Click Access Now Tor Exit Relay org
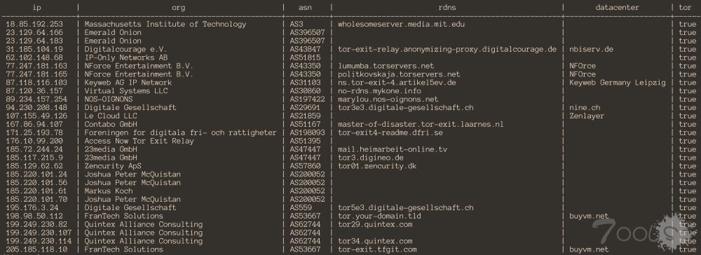 tap(139, 141)
